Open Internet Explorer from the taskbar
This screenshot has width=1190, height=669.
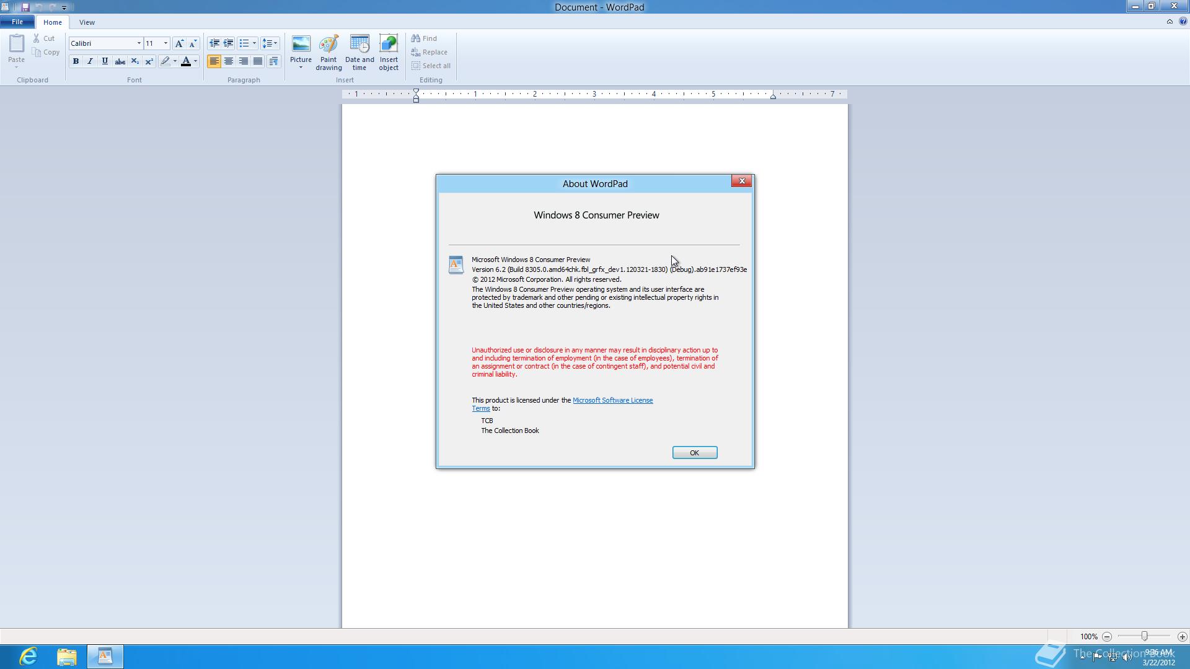(29, 656)
